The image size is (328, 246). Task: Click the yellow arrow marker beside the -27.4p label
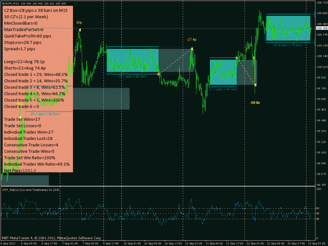coord(192,49)
